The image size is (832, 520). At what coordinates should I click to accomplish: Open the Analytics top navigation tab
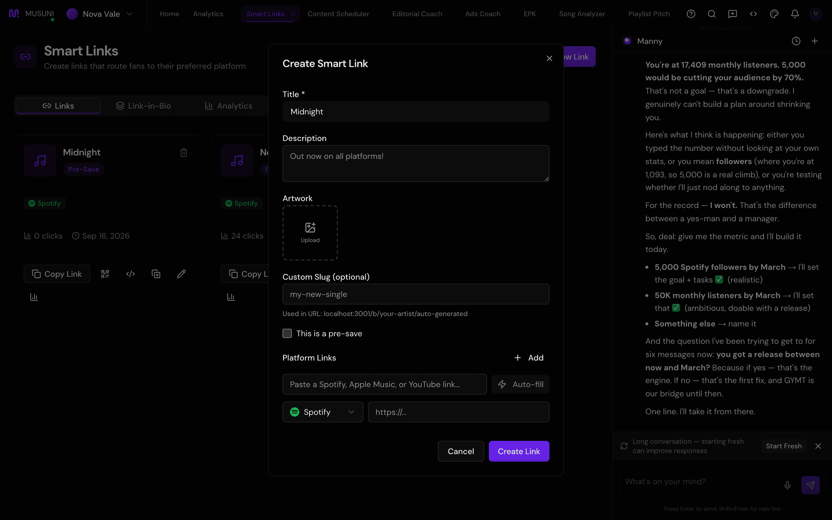click(x=208, y=14)
